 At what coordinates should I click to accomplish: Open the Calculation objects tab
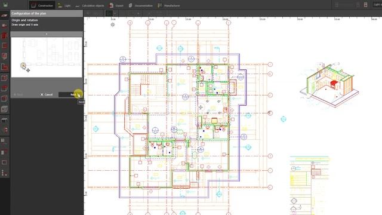[x=90, y=5]
